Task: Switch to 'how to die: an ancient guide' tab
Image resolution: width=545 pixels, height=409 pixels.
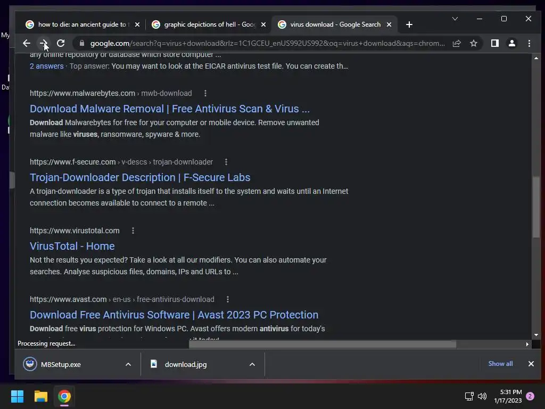Action: (81, 24)
